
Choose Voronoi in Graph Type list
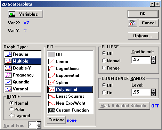23,89
